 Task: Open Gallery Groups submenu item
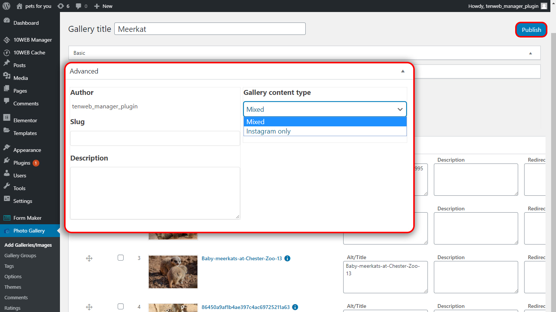click(20, 255)
